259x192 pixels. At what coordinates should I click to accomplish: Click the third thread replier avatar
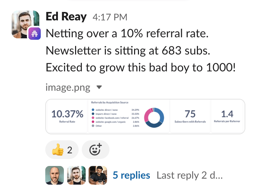pos(98,175)
